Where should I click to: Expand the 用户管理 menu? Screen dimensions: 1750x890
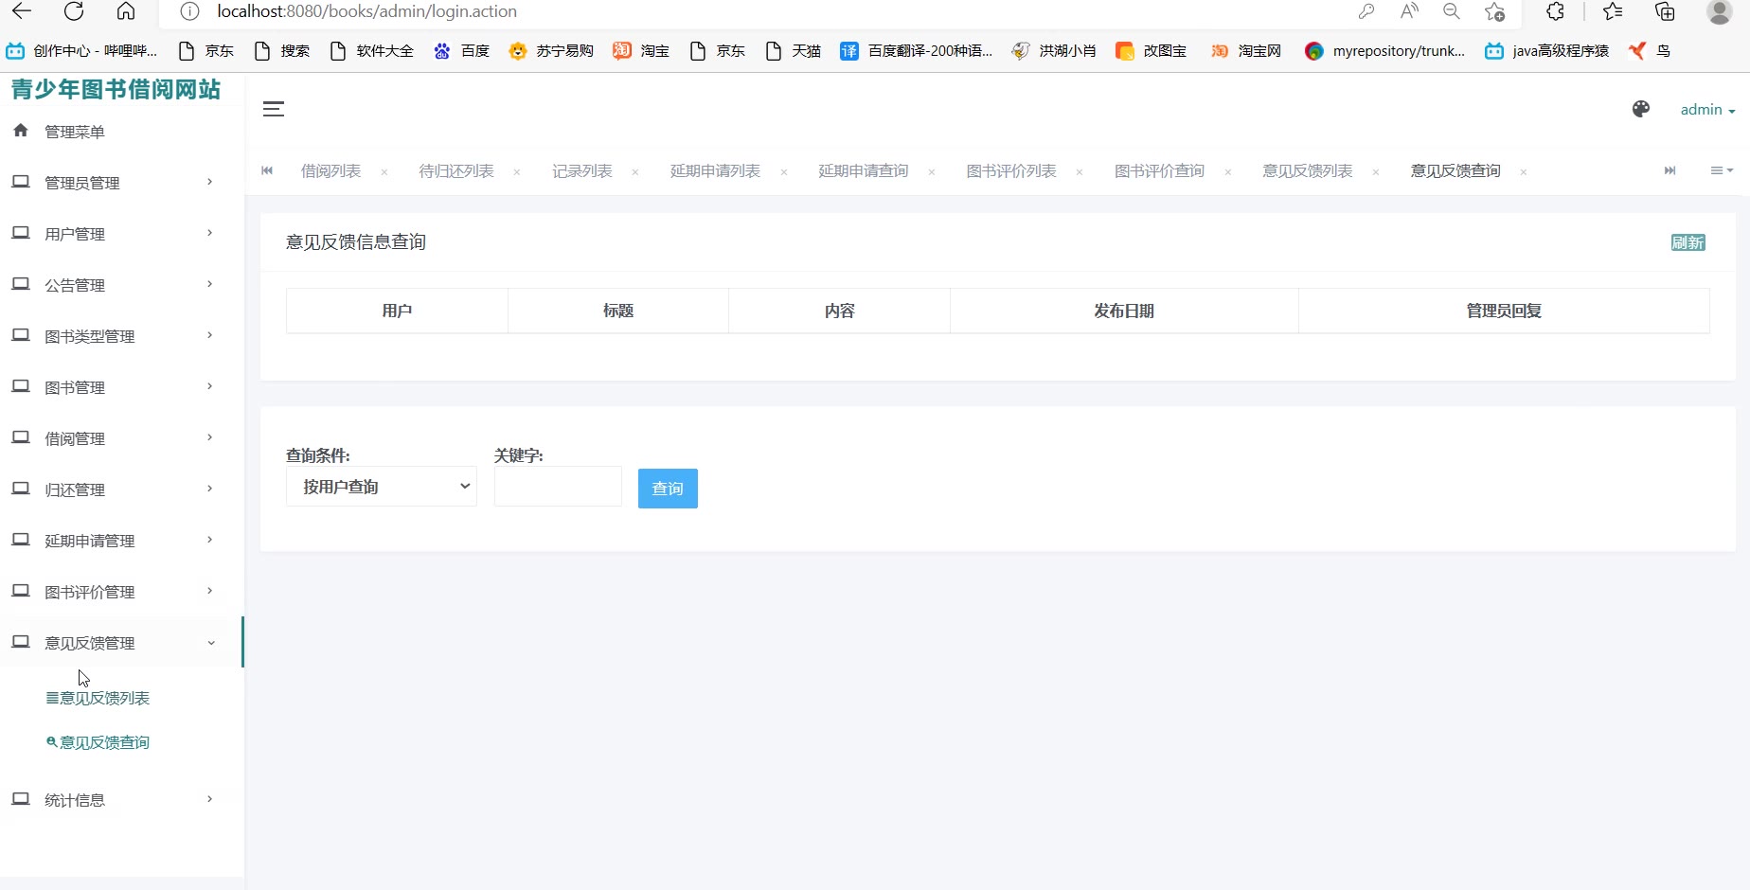click(121, 234)
